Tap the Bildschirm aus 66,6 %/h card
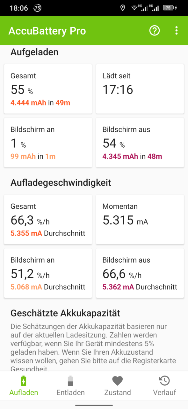This screenshot has width=188, height=409. click(x=140, y=273)
